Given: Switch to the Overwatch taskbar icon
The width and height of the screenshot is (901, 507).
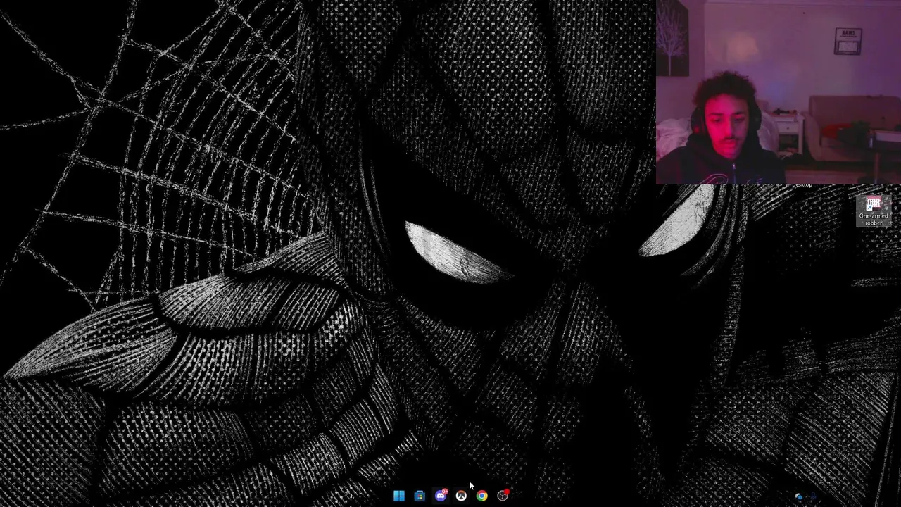Looking at the screenshot, I should [461, 496].
